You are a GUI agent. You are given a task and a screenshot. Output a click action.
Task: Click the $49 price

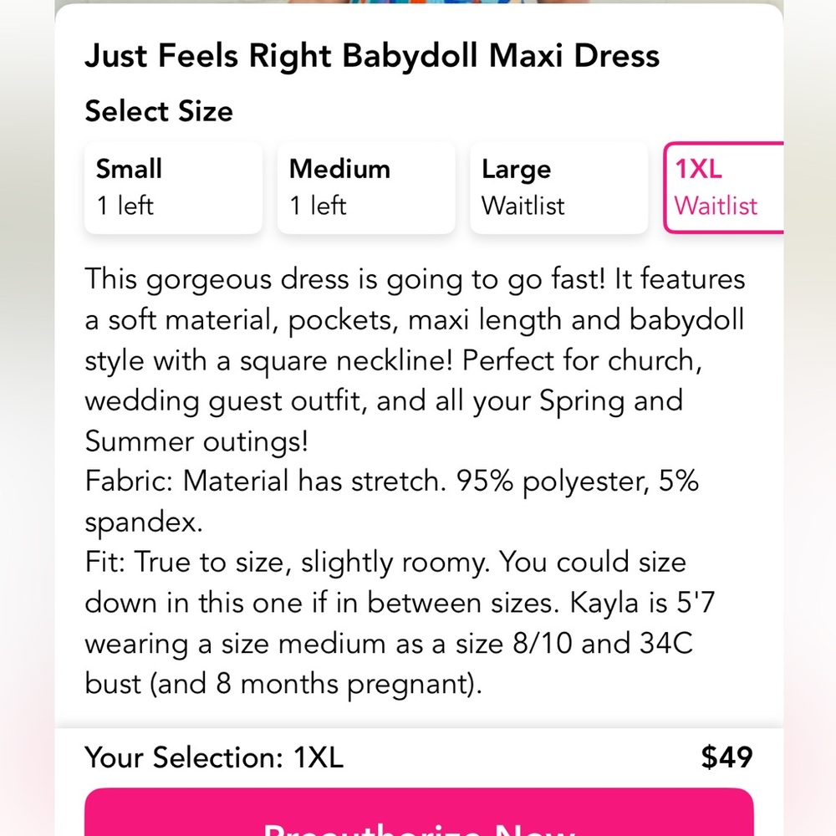pyautogui.click(x=726, y=757)
